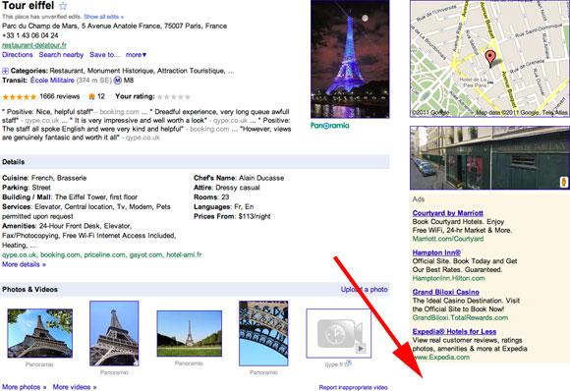Open HamptonInn.Hilton.com URL

pos(448,278)
